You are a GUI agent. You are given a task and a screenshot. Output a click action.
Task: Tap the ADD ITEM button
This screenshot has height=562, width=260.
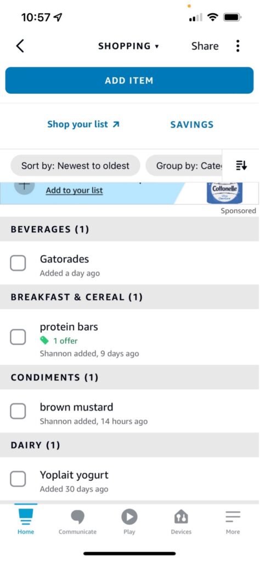coord(129,80)
